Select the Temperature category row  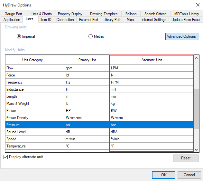pos(35,146)
